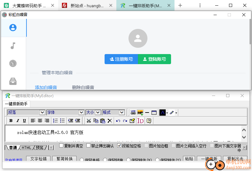This screenshot has height=171, width=252.
Task: Insert an image via the picture icon
Action: click(140, 113)
